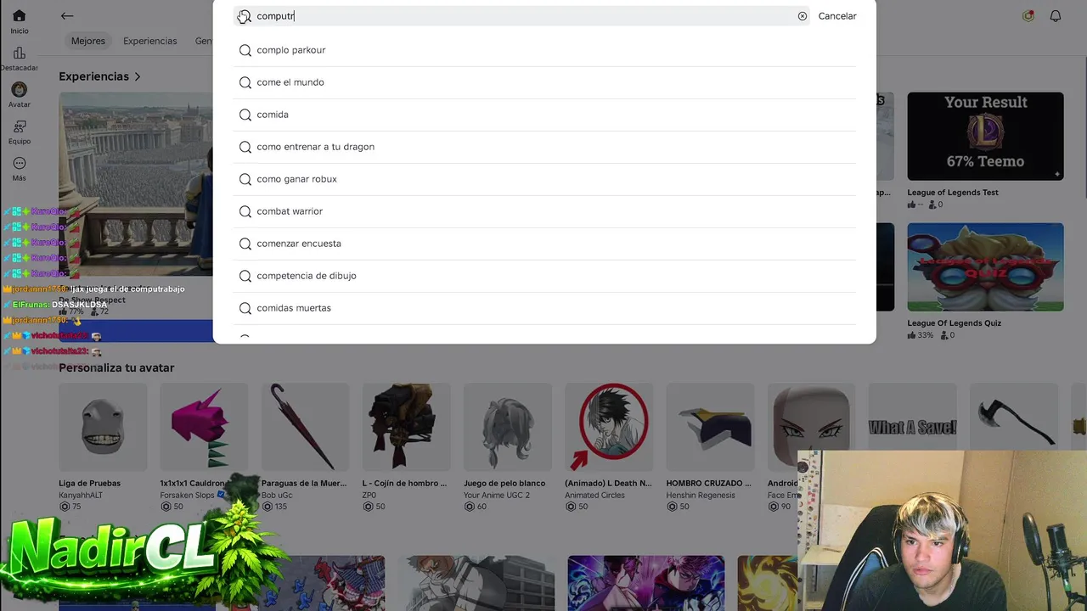Click creator name KanyahhALT
This screenshot has width=1087, height=611.
pos(82,496)
